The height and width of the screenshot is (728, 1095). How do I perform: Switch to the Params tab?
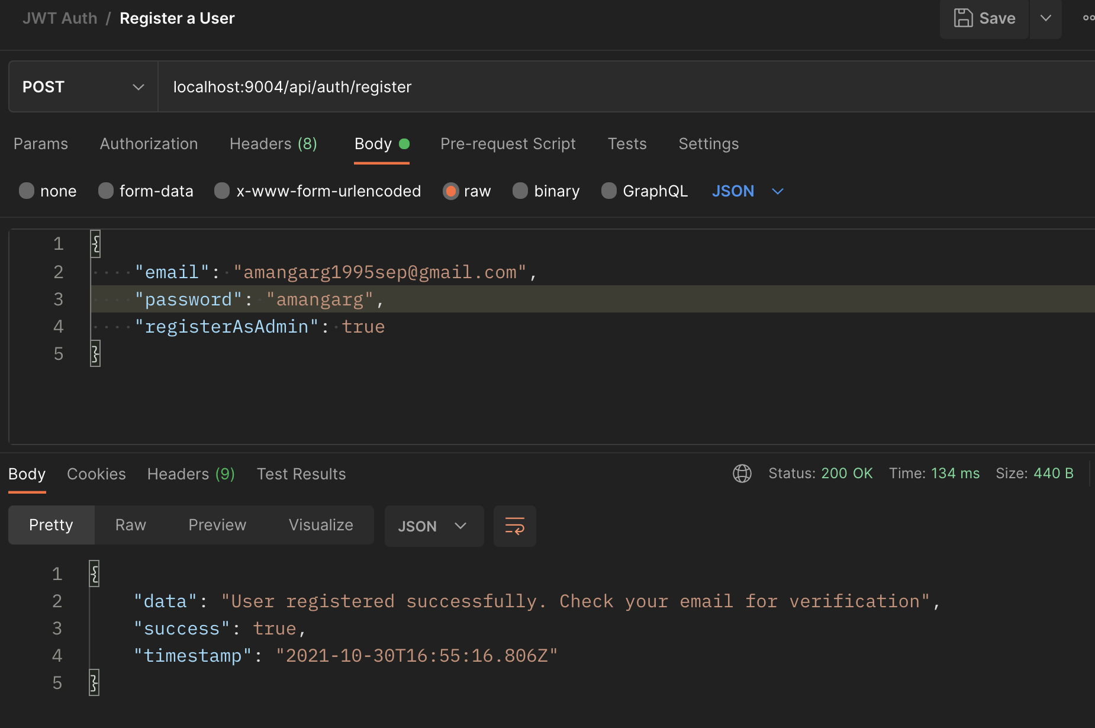click(x=41, y=144)
